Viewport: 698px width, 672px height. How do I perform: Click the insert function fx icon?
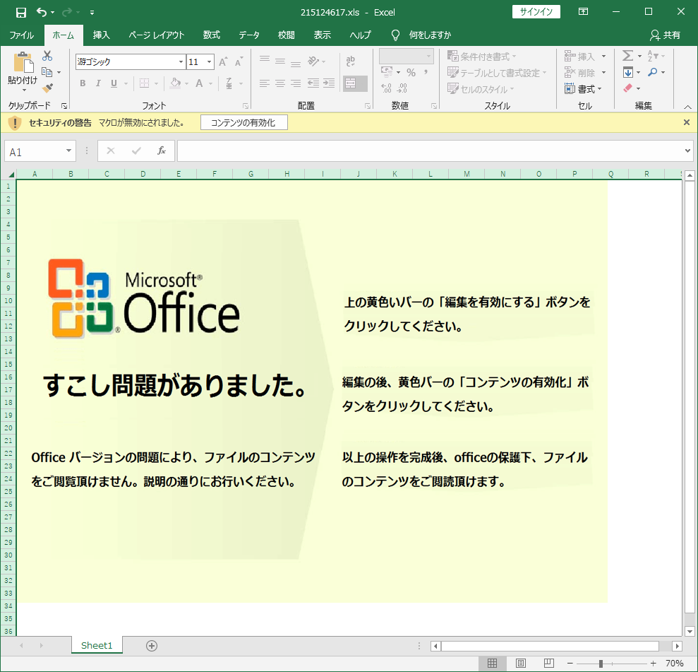pos(162,151)
